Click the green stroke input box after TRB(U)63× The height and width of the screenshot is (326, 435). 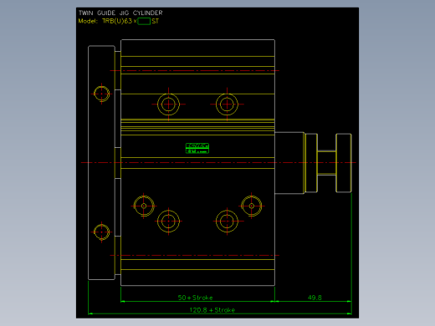[x=144, y=21]
